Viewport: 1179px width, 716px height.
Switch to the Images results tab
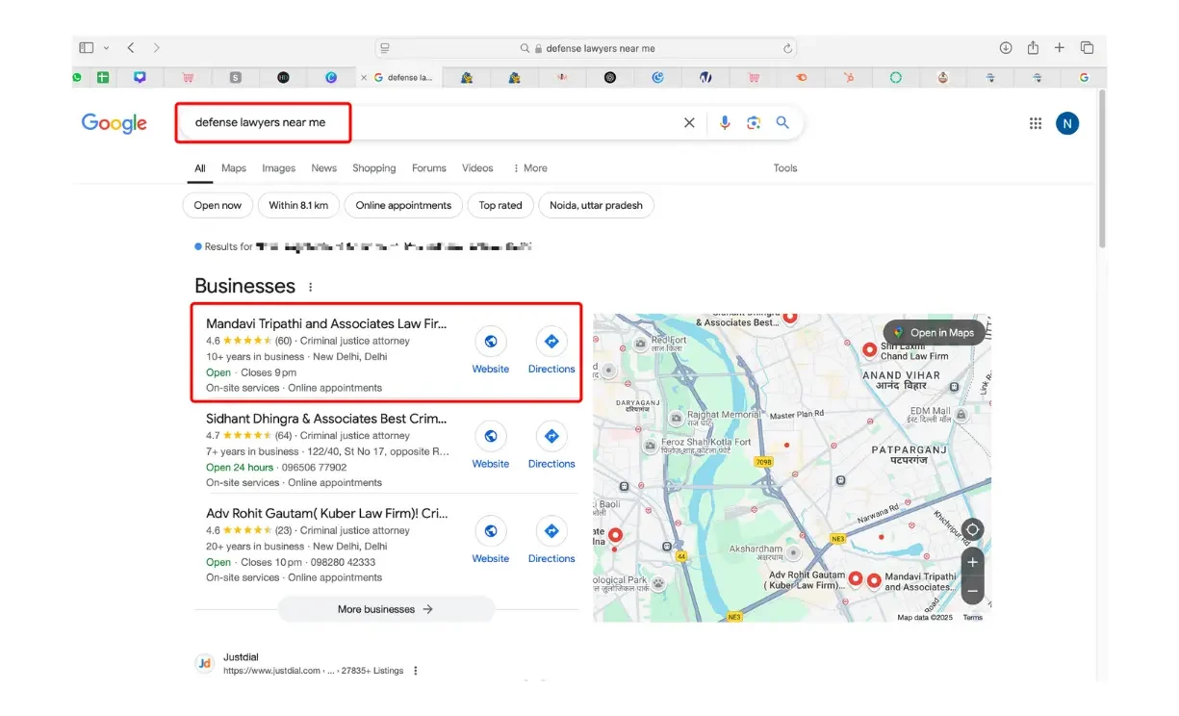click(279, 168)
